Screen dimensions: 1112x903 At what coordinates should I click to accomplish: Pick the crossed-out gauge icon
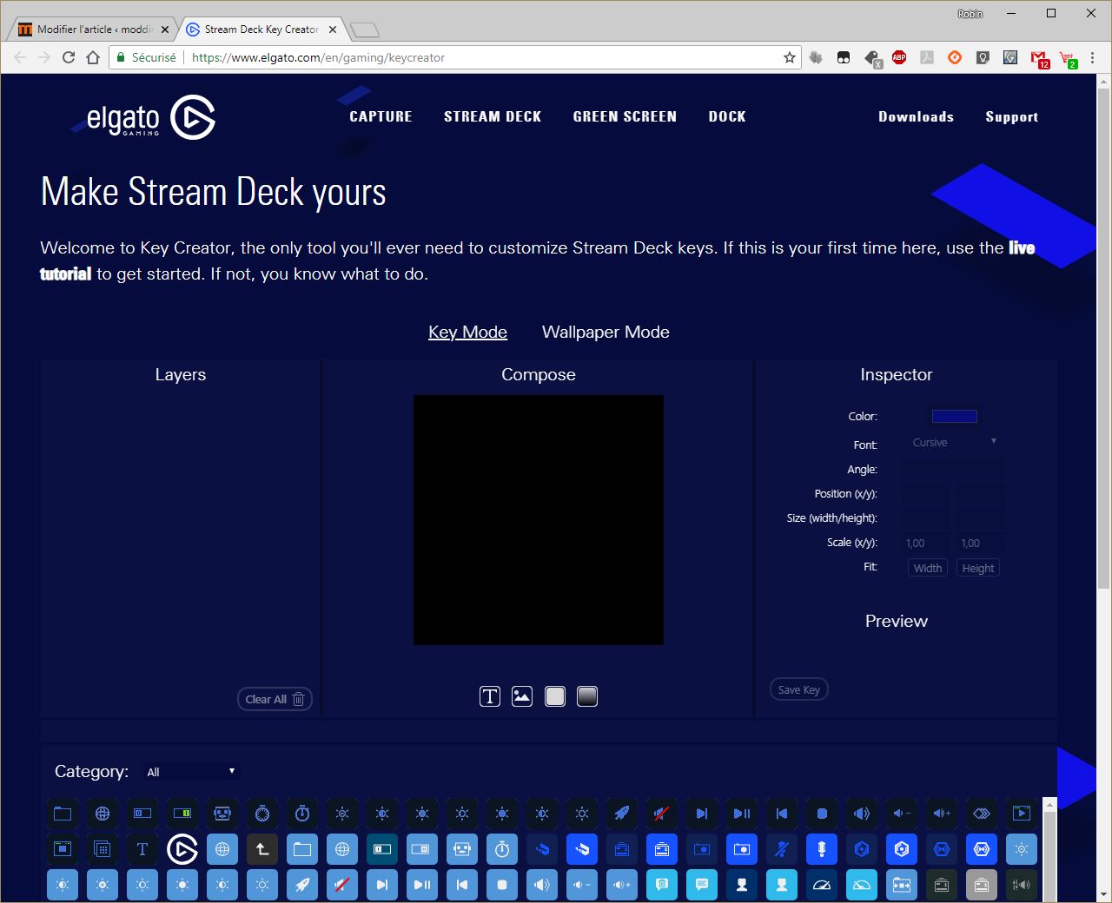[862, 885]
